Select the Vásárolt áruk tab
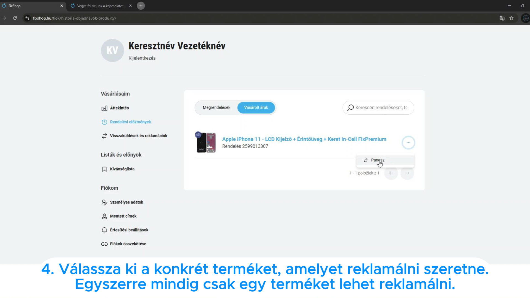The image size is (530, 298). [256, 107]
